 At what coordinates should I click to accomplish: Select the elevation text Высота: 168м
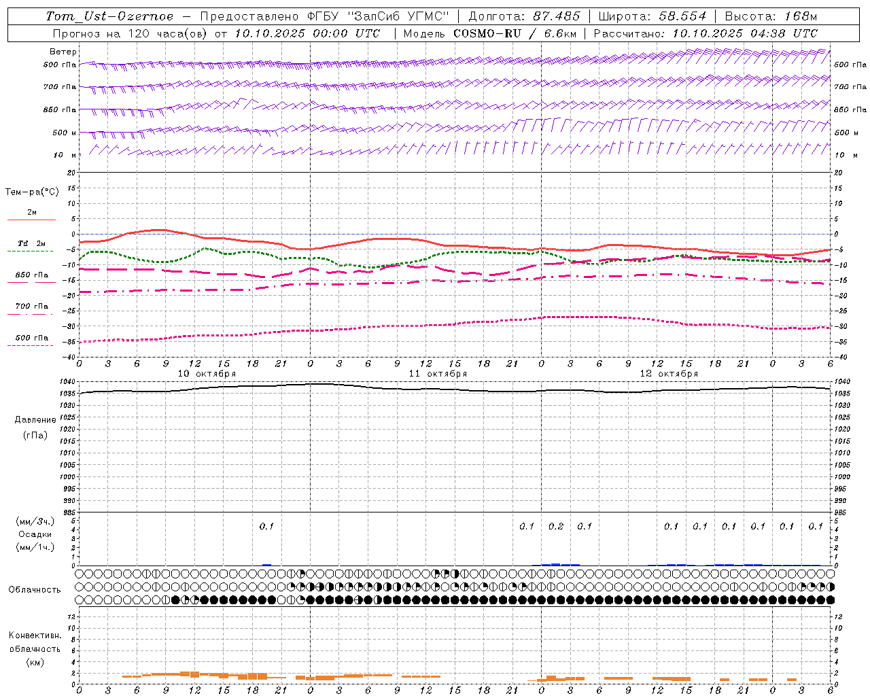tap(771, 16)
